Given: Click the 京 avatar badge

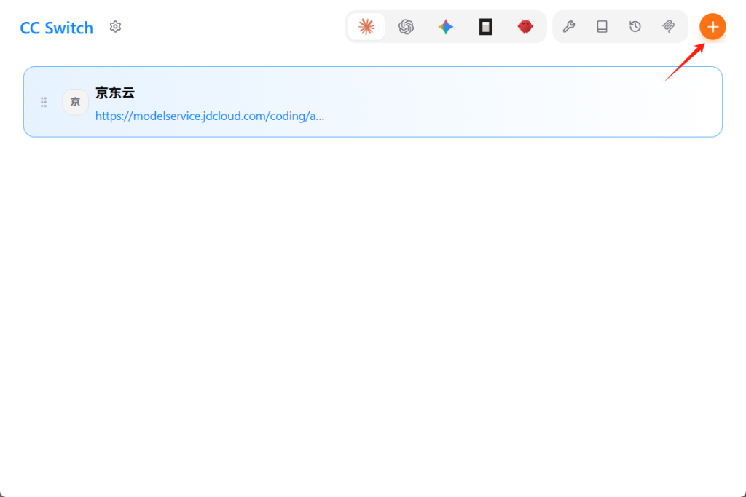Looking at the screenshot, I should click(x=75, y=102).
